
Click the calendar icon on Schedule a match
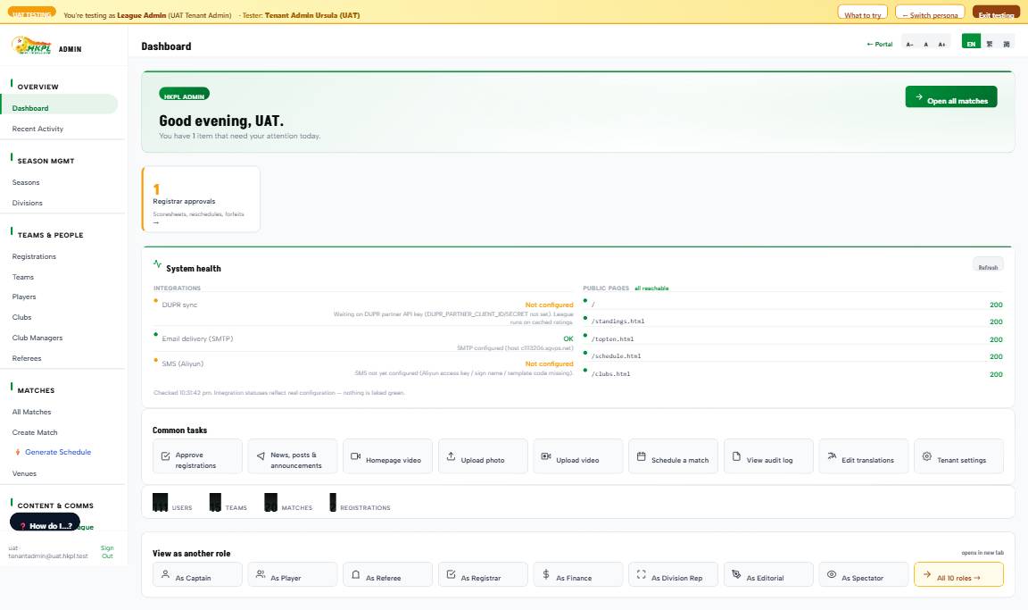(642, 455)
